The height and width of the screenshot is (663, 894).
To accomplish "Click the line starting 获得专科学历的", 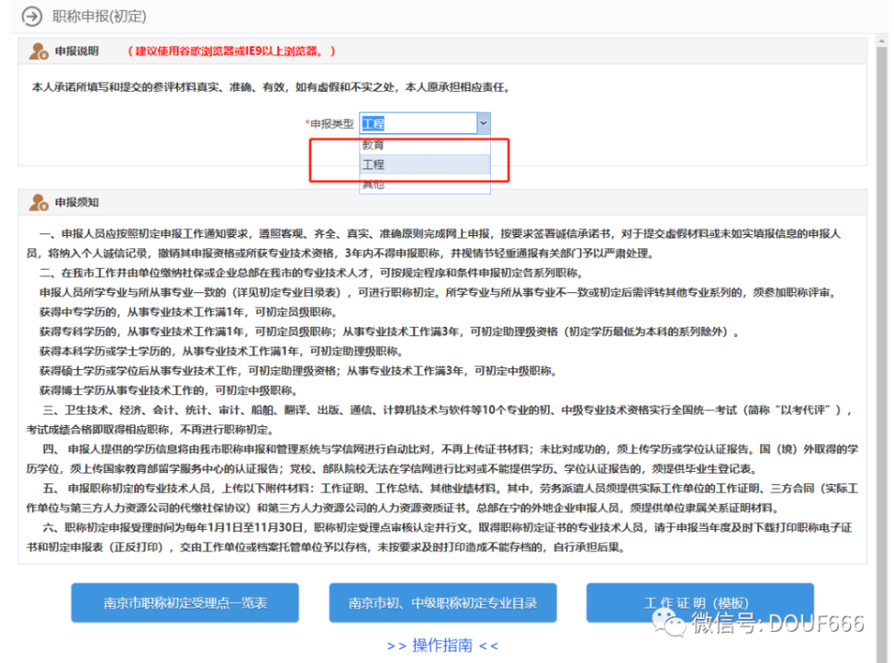I will [390, 331].
